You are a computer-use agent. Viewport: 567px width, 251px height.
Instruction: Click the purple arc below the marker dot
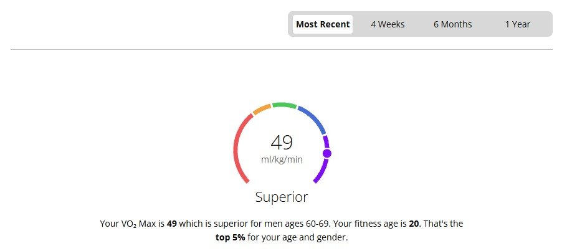click(x=322, y=171)
